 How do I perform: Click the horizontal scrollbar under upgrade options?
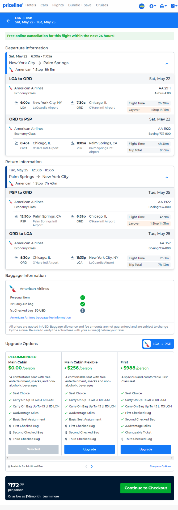pos(90,458)
